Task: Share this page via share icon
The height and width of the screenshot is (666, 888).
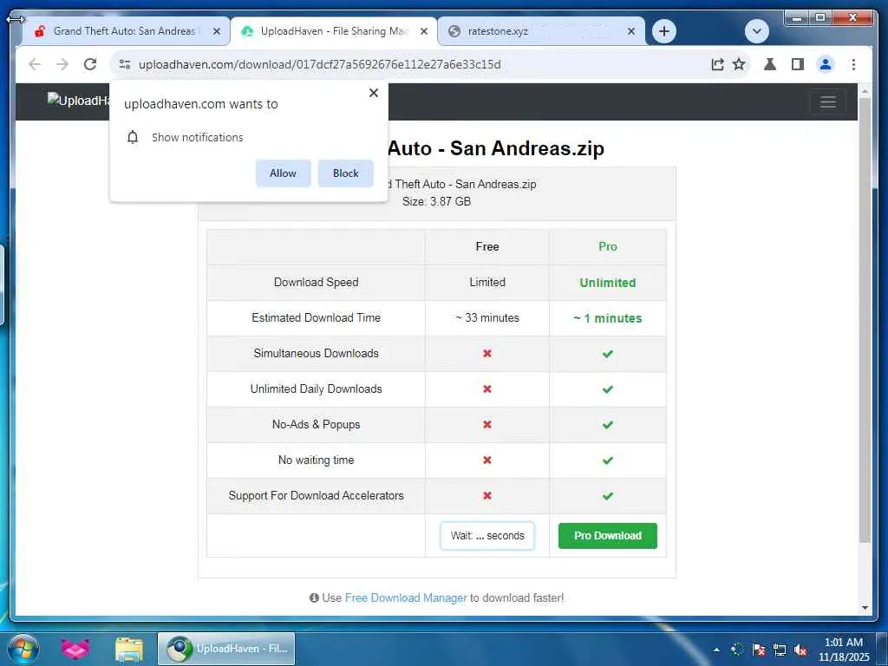Action: (x=717, y=64)
